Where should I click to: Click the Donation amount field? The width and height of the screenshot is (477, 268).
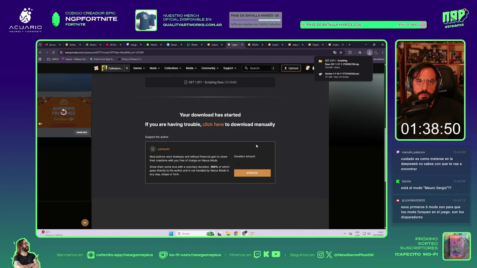pyautogui.click(x=252, y=163)
